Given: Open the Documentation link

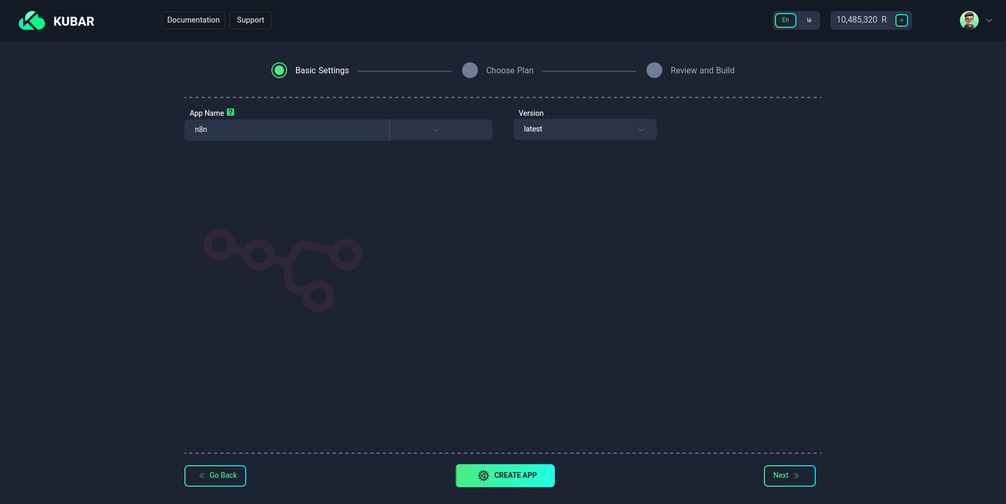Looking at the screenshot, I should 193,20.
